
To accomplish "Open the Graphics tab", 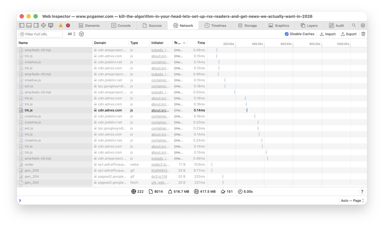I will [279, 26].
